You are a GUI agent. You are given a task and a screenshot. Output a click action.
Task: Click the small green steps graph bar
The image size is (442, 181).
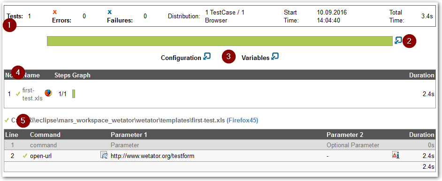(x=74, y=94)
